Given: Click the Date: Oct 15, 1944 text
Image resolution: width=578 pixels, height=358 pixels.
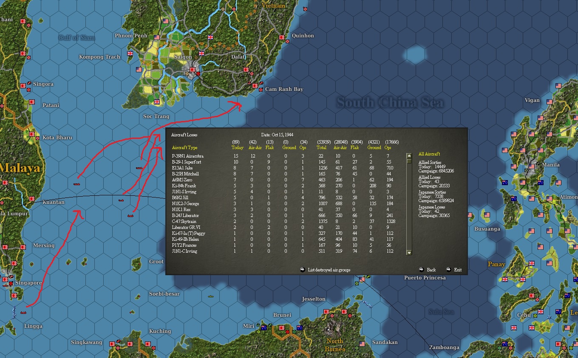Looking at the screenshot, I should pyautogui.click(x=277, y=135).
